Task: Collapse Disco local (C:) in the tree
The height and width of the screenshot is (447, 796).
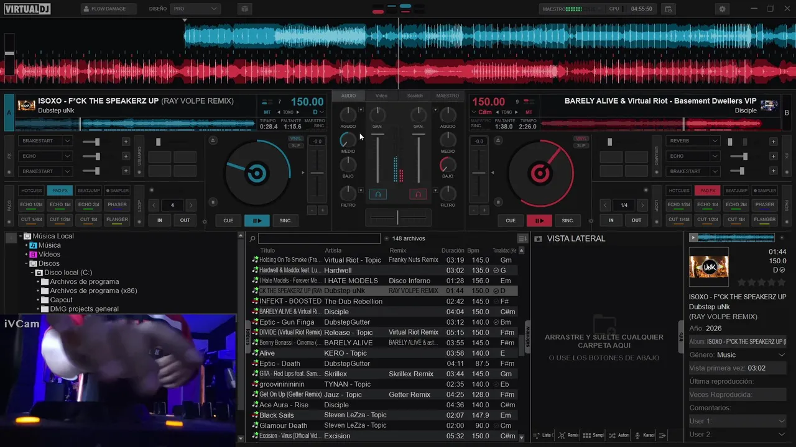Action: tap(32, 273)
